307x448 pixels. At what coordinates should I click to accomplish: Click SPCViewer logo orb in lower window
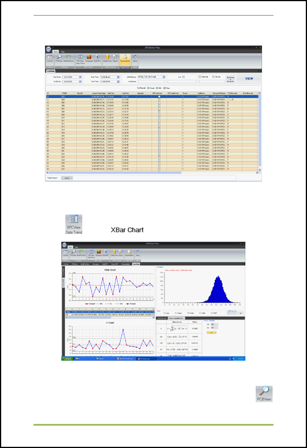[64, 245]
